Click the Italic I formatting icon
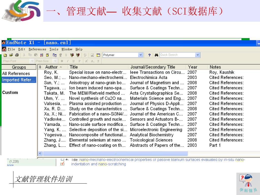Viewport: 260px width, 195px height. (68, 61)
